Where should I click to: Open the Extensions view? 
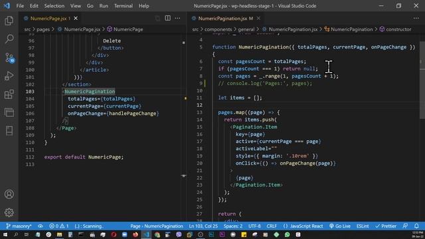point(9,94)
